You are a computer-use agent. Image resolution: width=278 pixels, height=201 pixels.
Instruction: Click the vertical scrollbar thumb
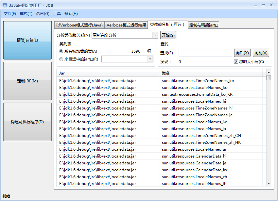tap(269, 78)
